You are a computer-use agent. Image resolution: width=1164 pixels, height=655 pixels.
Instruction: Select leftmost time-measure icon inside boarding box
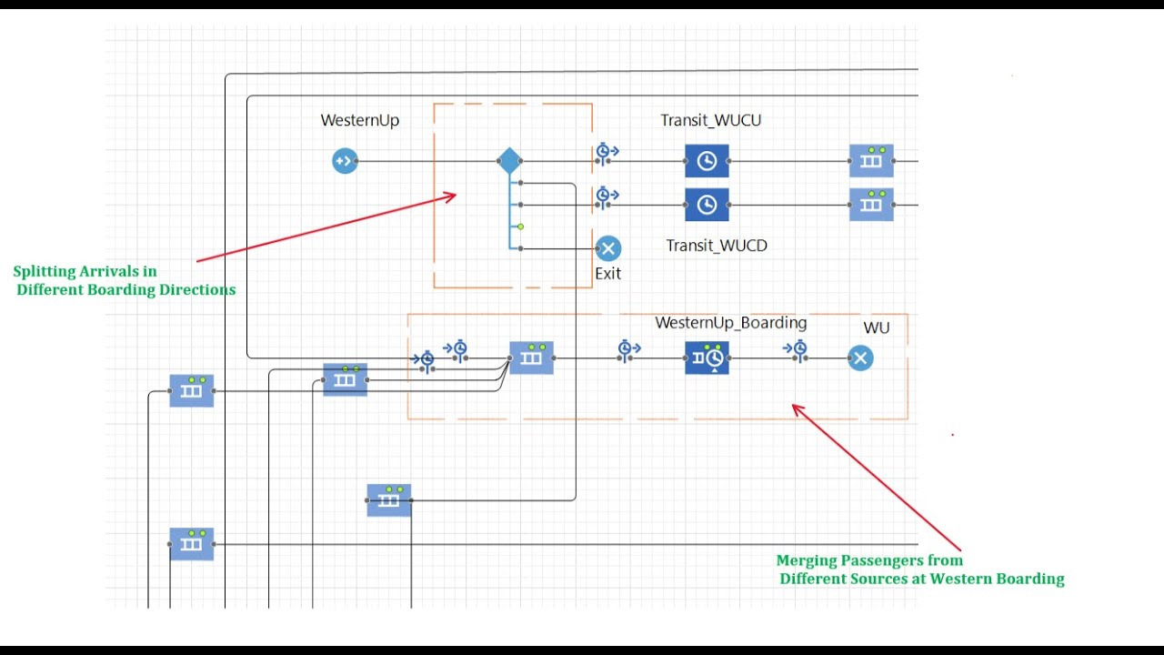(x=424, y=360)
